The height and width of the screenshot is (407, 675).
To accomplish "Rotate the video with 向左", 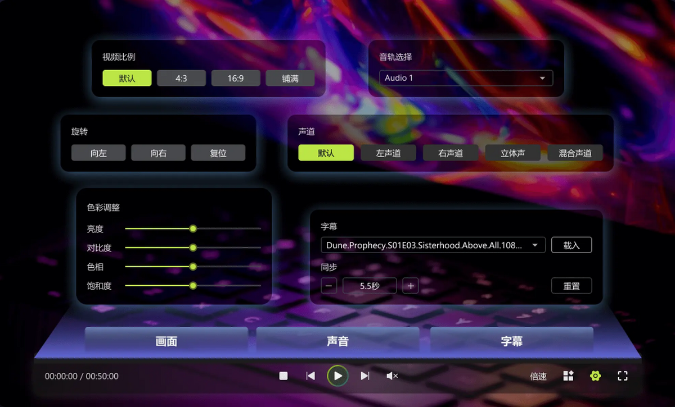I will pyautogui.click(x=98, y=153).
